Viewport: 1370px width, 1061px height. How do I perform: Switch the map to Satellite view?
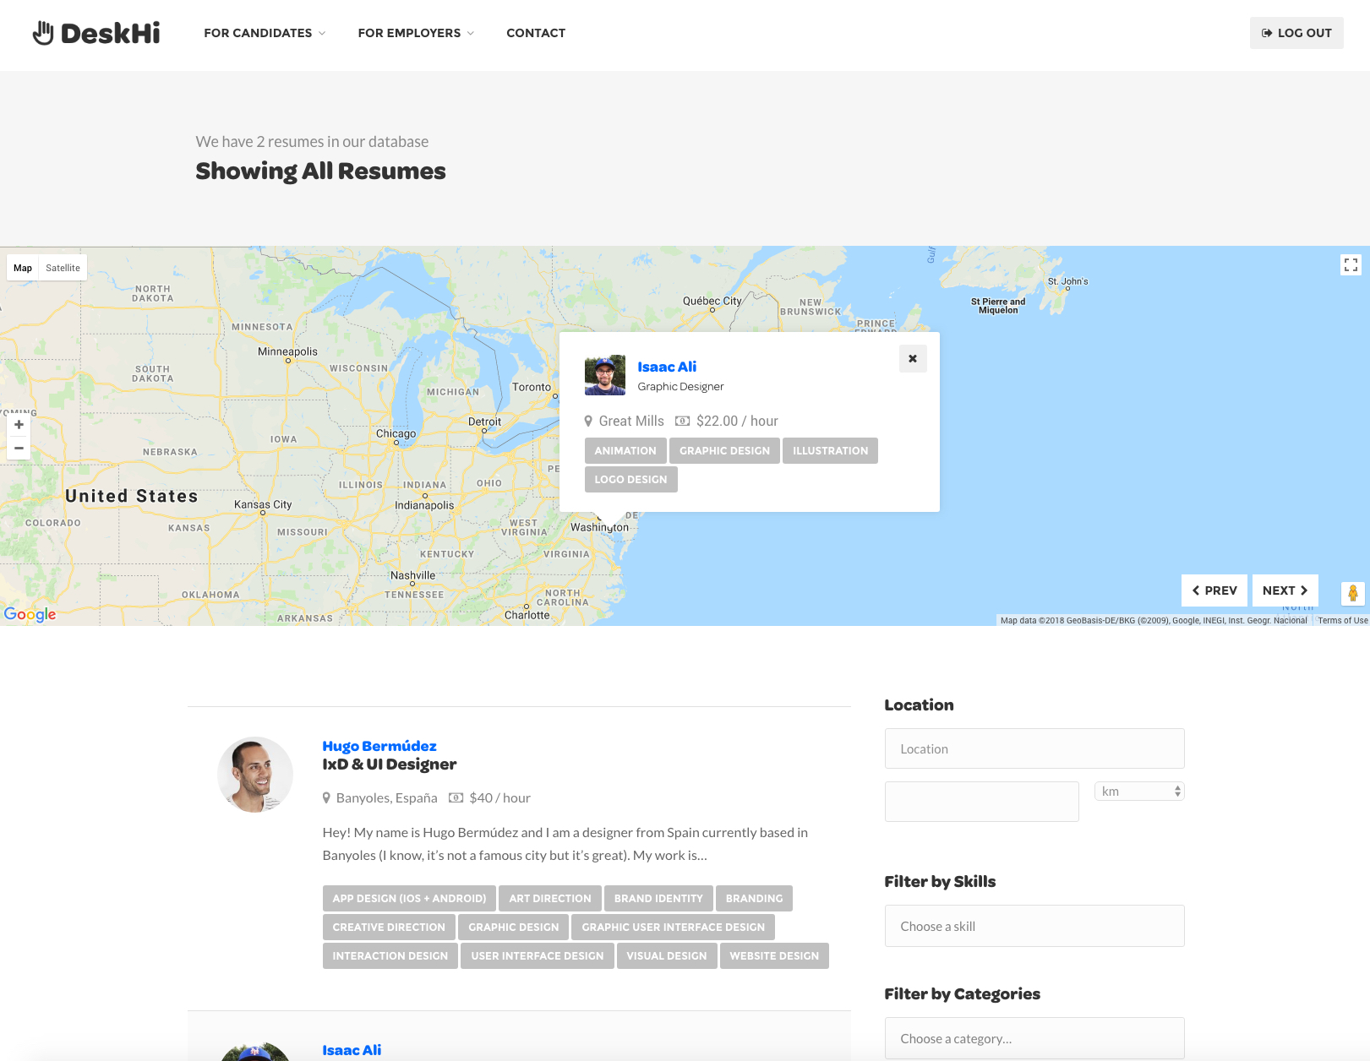point(63,268)
